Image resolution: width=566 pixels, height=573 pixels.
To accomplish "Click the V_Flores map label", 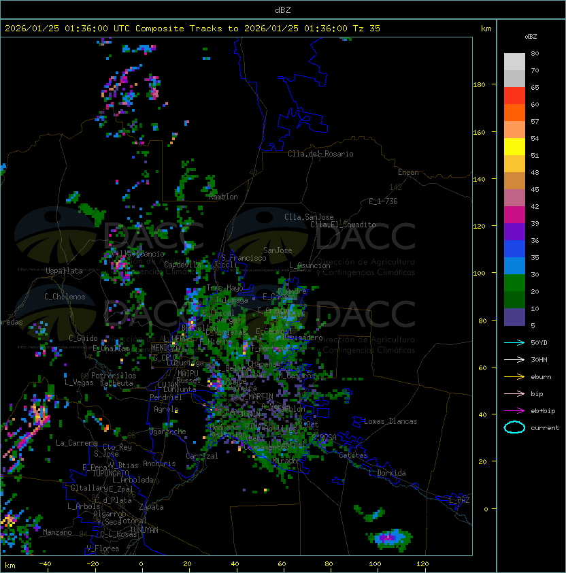I will click(x=103, y=549).
